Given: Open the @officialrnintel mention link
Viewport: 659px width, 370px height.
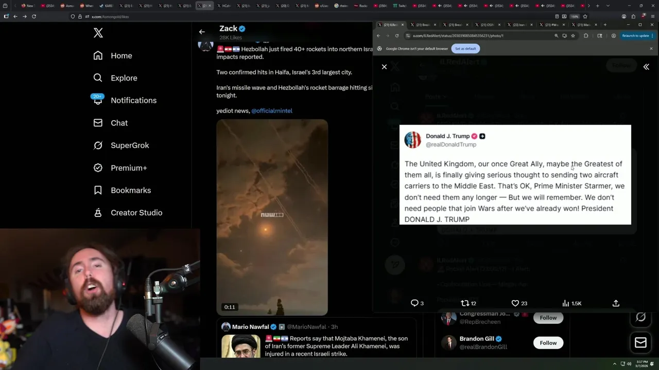Looking at the screenshot, I should 272,110.
